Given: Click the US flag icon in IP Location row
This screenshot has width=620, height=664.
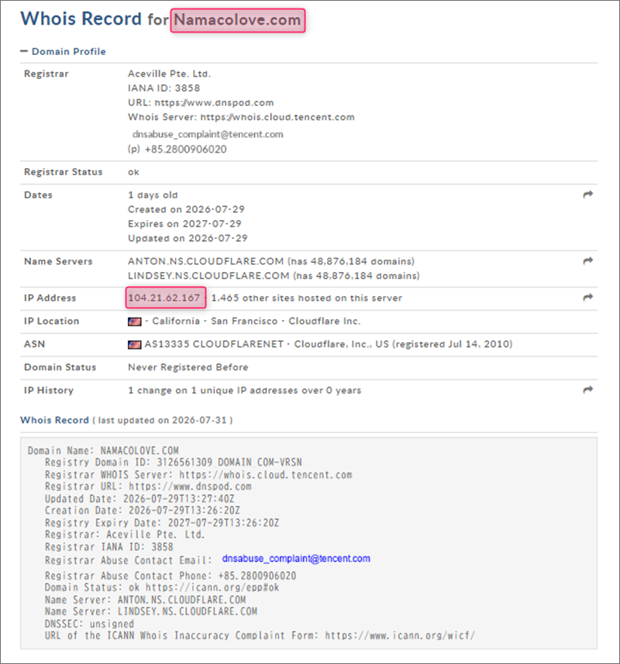Looking at the screenshot, I should click(x=135, y=322).
